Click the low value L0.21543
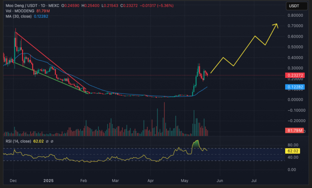The height and width of the screenshot is (188, 312). tap(110, 6)
